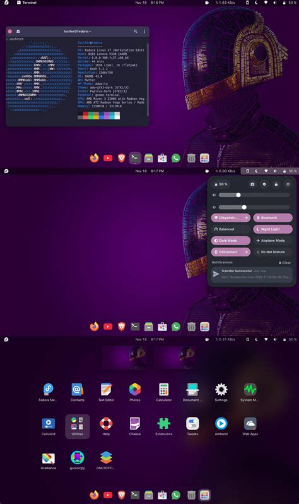Turn off Bluetooth in quick settings
The width and height of the screenshot is (299, 504).
point(273,218)
